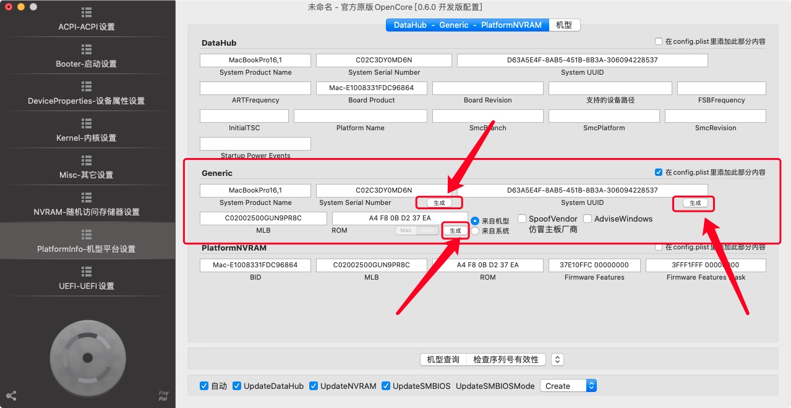
Task: Click the Board Revision input field
Action: pyautogui.click(x=488, y=88)
